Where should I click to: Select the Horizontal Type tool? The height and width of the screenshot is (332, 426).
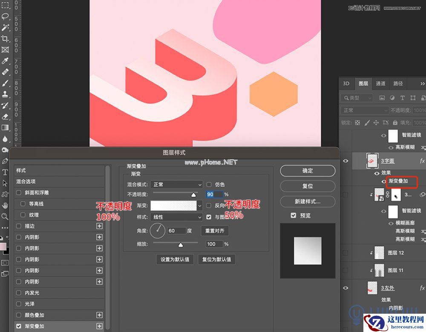5,172
